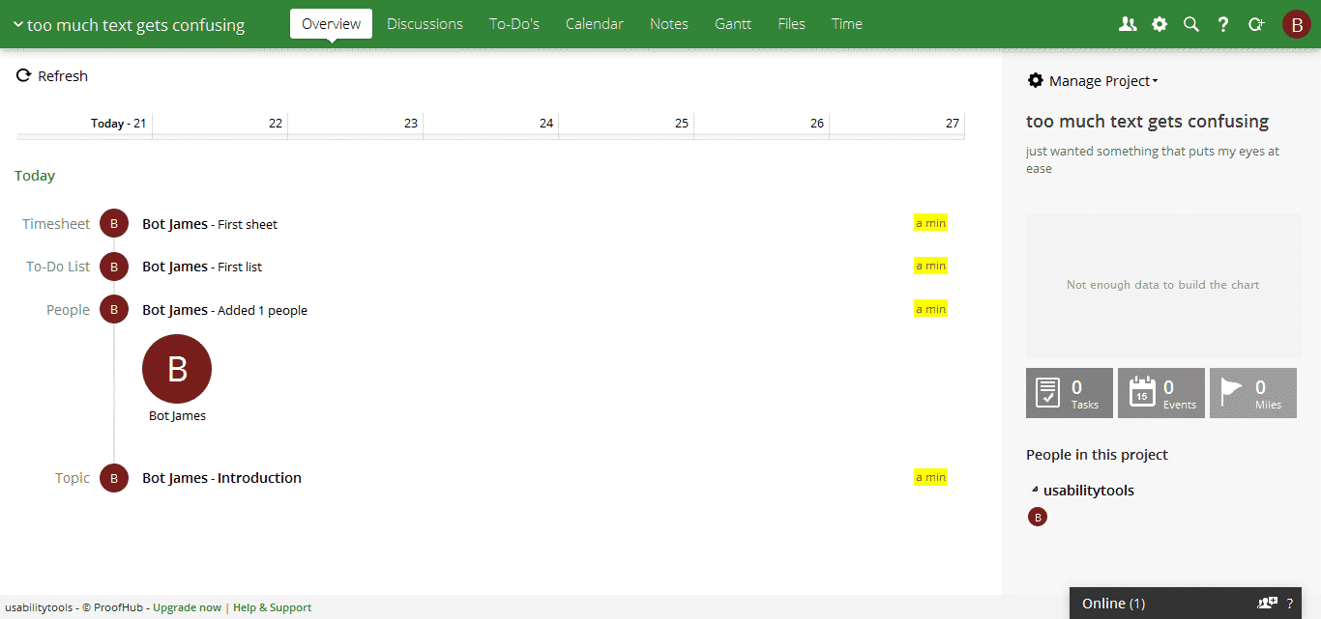The width and height of the screenshot is (1321, 619).
Task: Click the Refresh icon above the timeline
Action: 24,75
